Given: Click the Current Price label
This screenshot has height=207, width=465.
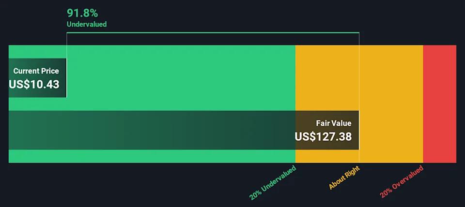Looking at the screenshot, I should [36, 71].
